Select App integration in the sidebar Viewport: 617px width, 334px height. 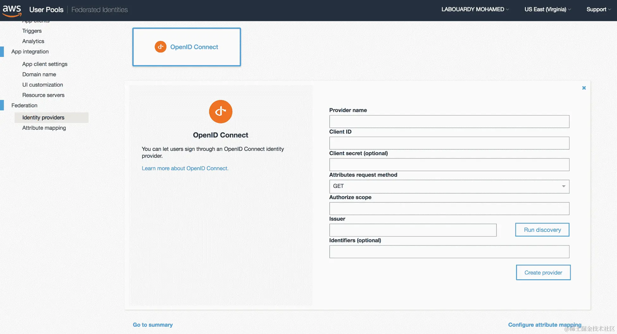(30, 52)
